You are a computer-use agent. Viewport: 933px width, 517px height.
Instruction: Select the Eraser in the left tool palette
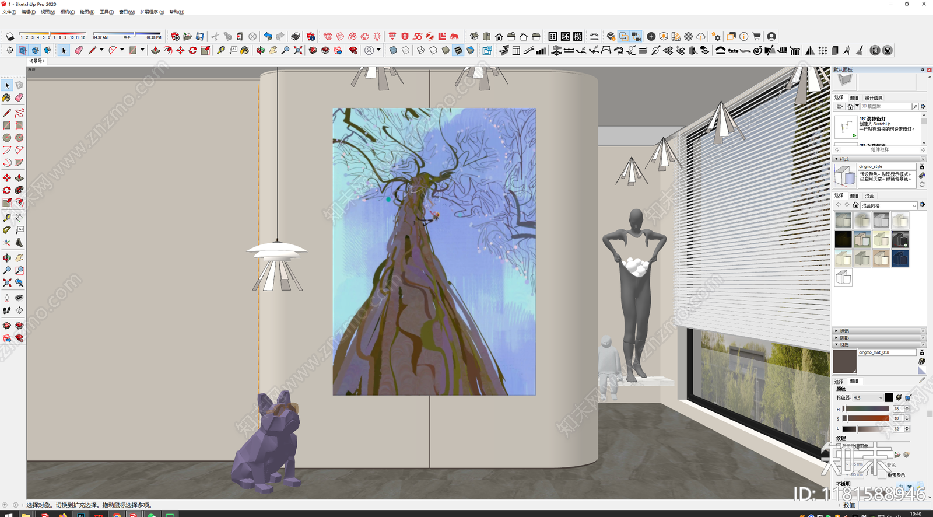tap(19, 97)
